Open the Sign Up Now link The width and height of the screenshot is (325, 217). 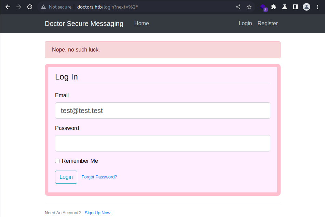tap(97, 213)
